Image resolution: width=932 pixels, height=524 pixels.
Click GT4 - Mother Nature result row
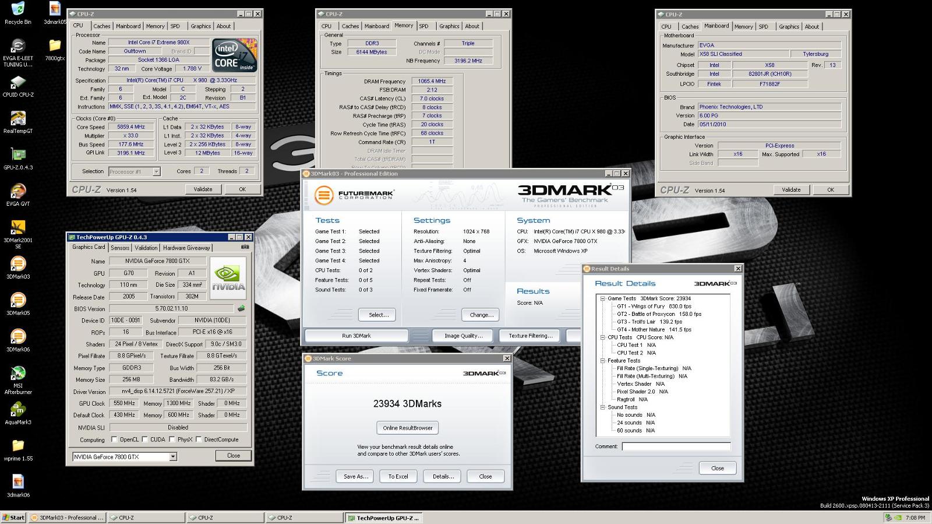point(654,329)
